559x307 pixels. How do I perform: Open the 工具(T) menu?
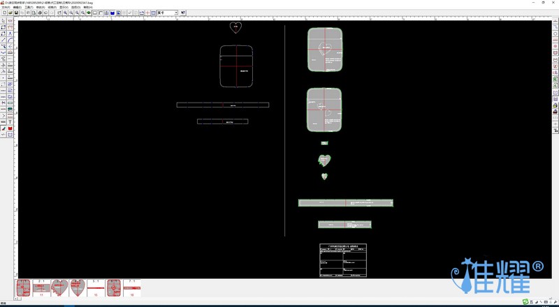(x=29, y=7)
